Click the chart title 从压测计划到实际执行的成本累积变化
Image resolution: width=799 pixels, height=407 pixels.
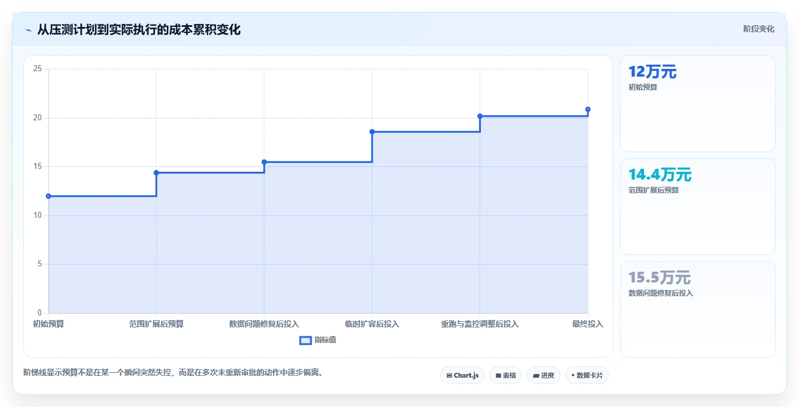point(139,29)
